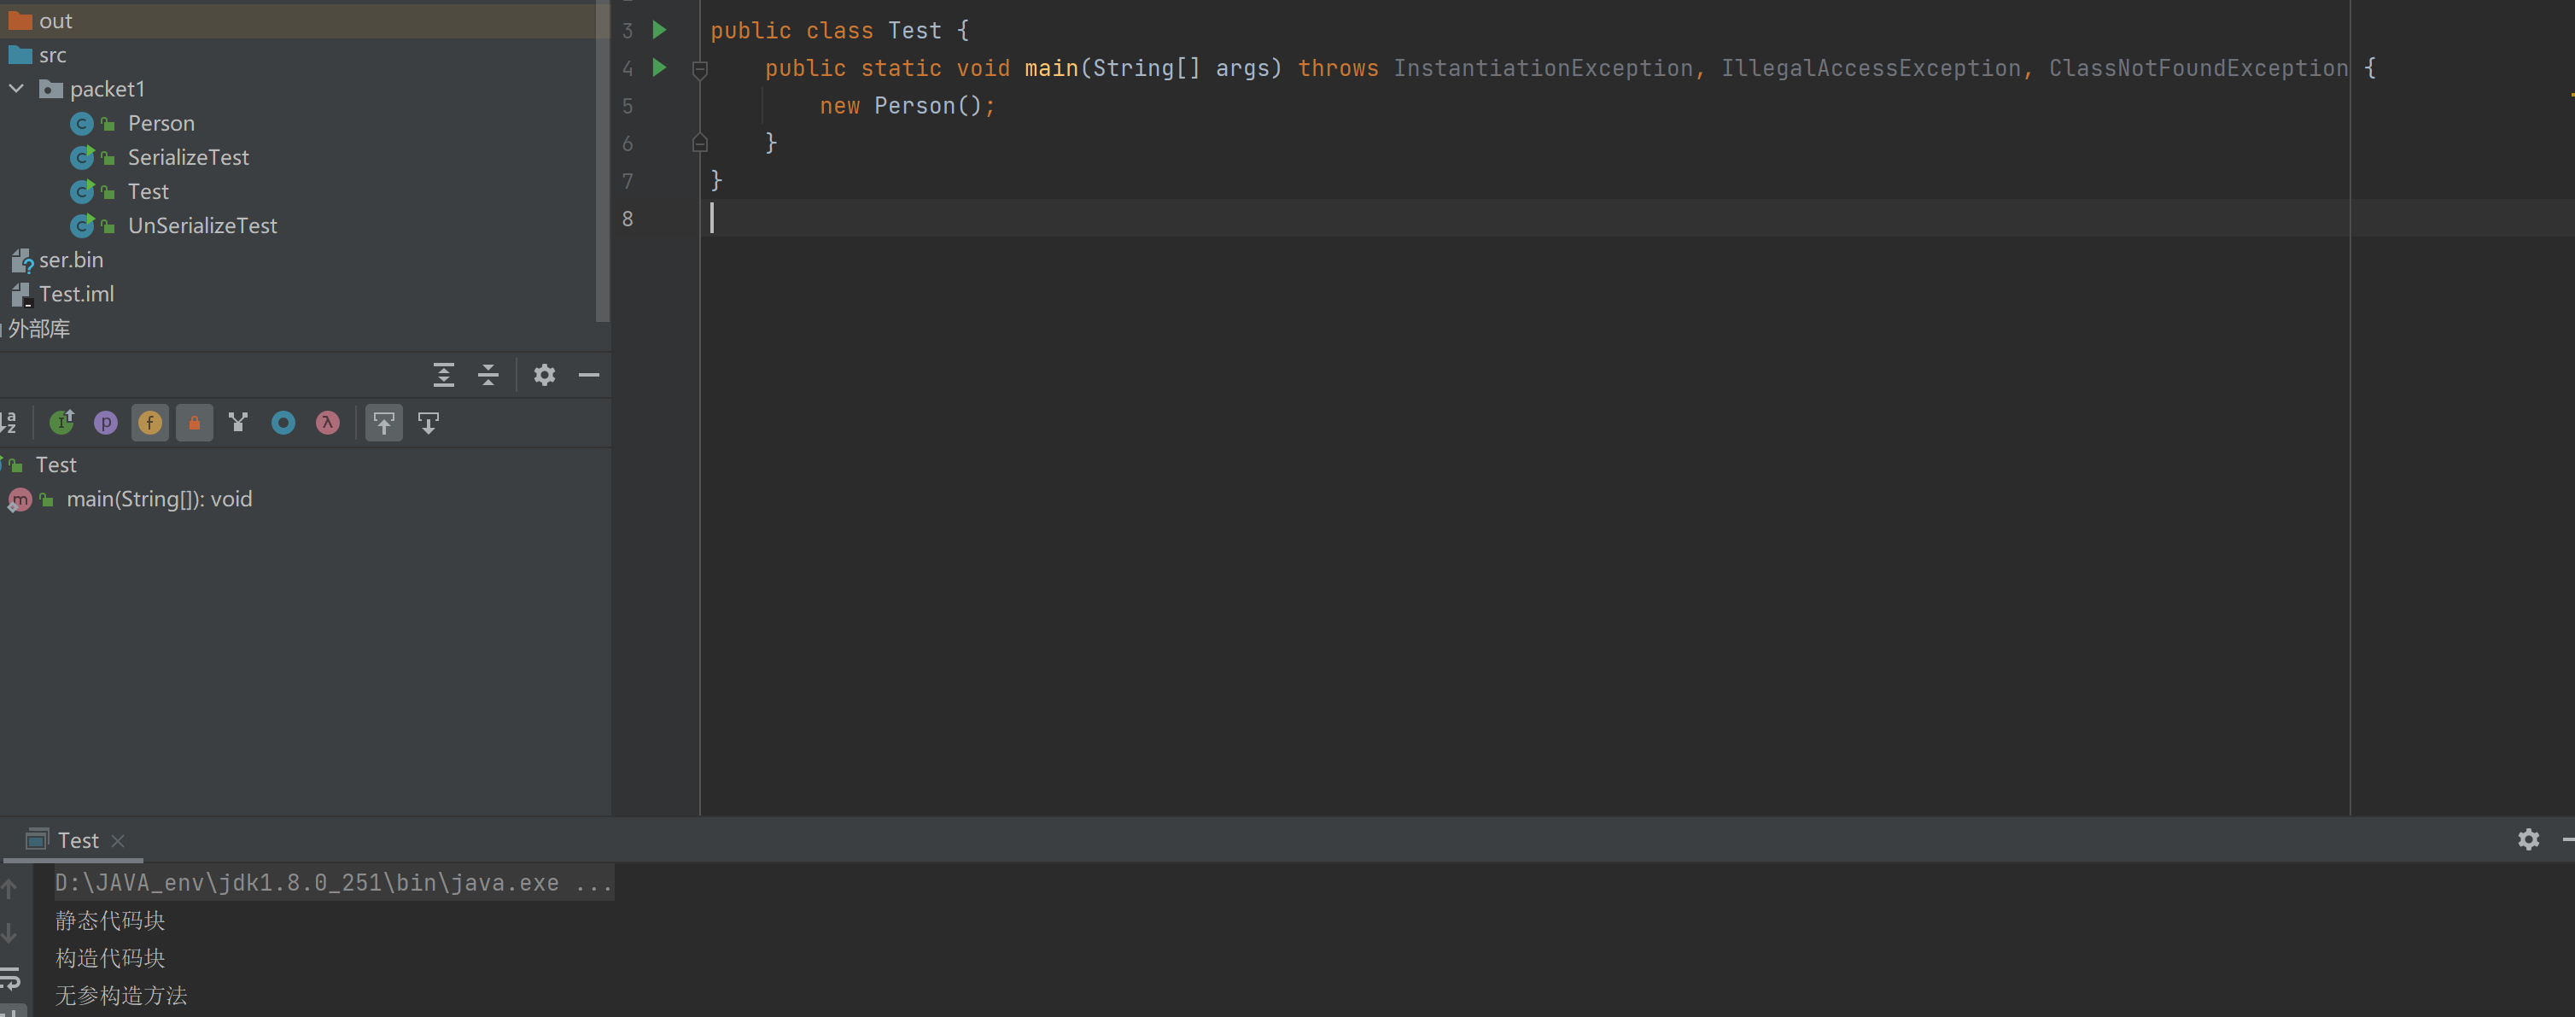The image size is (2575, 1017).
Task: Click Collapse All in Structure panel
Action: (488, 375)
